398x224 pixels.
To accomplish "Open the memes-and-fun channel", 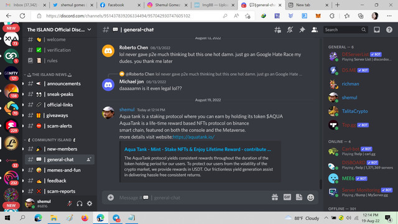I will [x=60, y=170].
